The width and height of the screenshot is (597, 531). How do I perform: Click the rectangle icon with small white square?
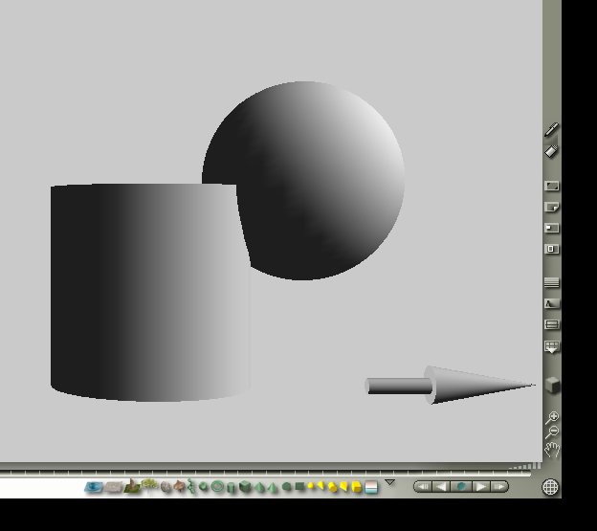coord(552,228)
